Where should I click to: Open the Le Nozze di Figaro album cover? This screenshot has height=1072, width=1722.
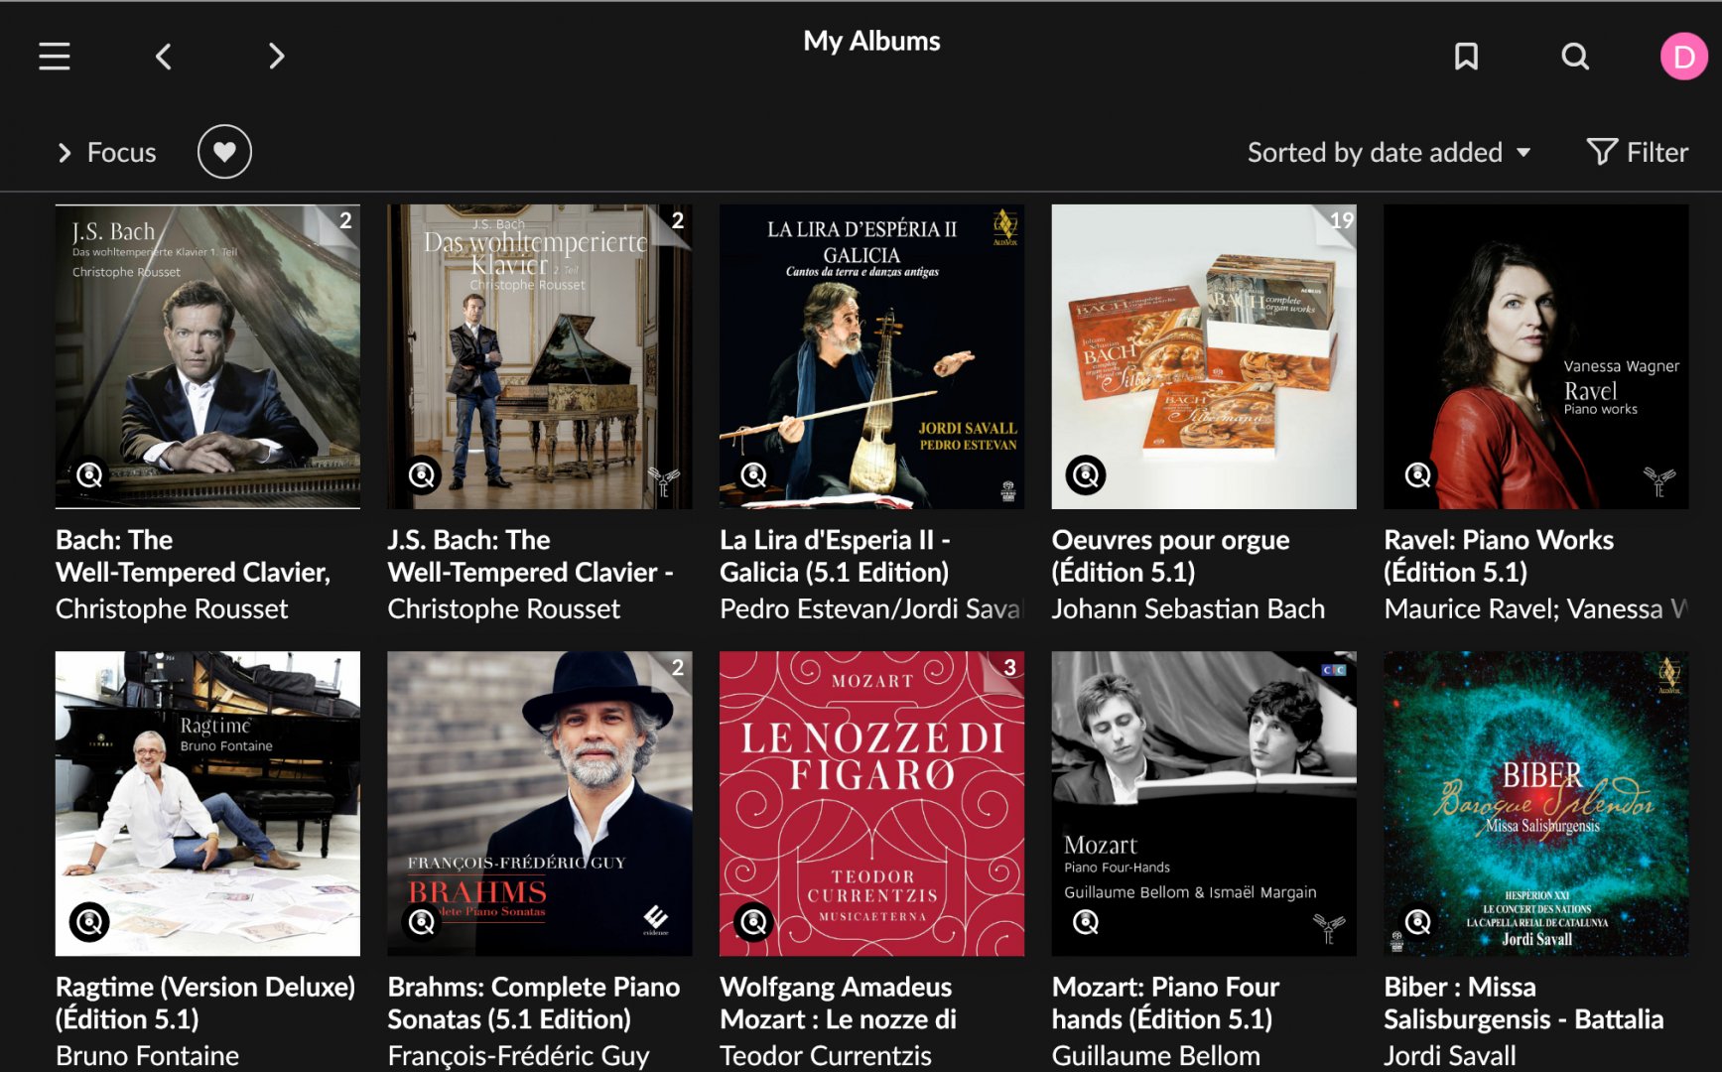pos(871,803)
